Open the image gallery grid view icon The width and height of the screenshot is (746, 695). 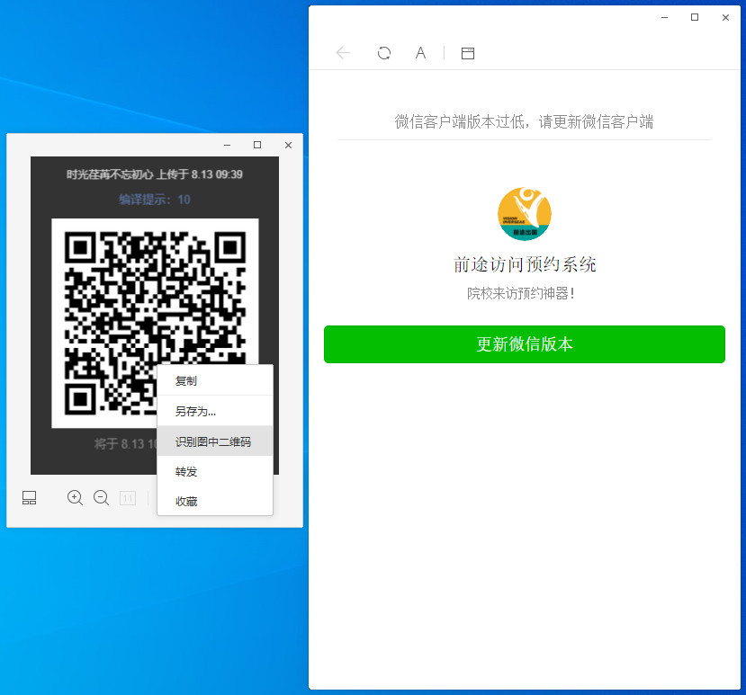coord(29,498)
